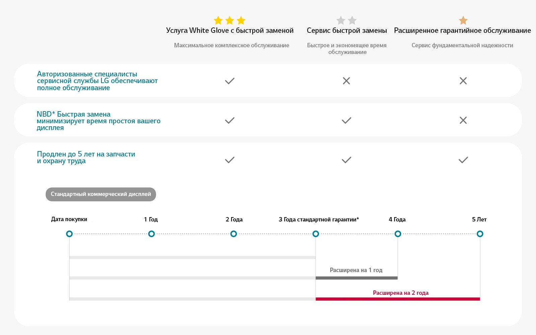Select Расширенное гарантийное cross in Авторизованные специалисты row

[463, 81]
